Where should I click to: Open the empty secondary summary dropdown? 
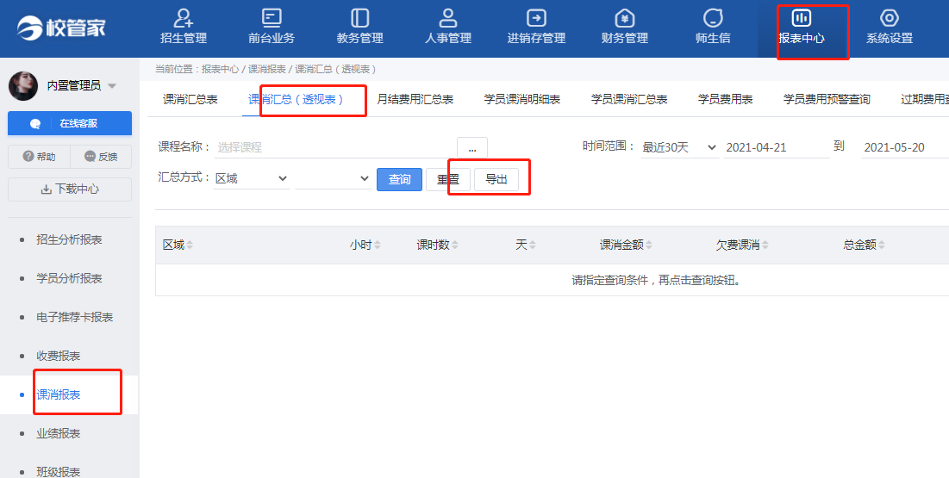[x=334, y=178]
